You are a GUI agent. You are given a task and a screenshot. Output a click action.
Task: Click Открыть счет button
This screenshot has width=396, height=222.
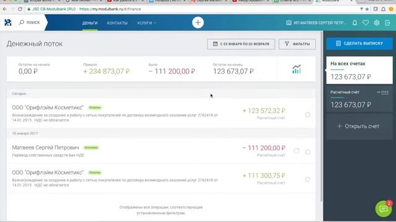point(359,126)
